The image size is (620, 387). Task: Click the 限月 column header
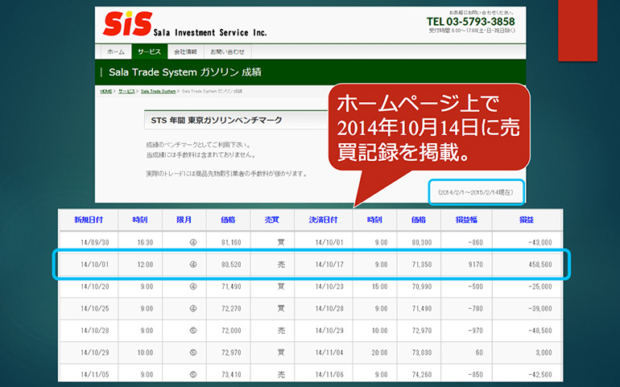[x=183, y=219]
